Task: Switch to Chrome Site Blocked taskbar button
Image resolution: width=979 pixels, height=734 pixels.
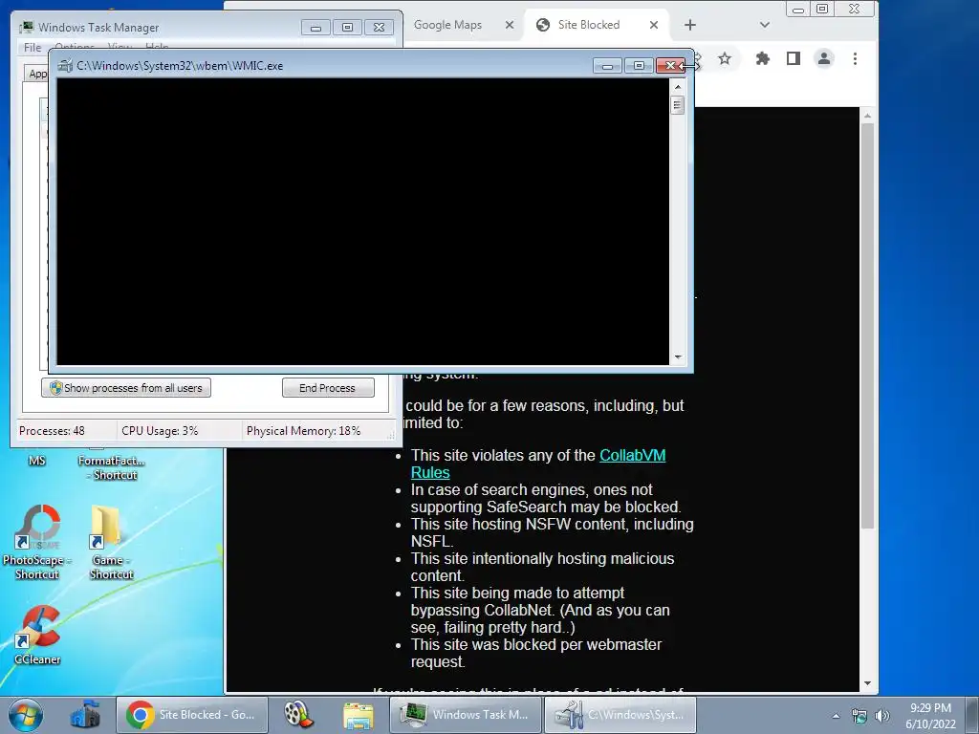Action: (x=192, y=715)
